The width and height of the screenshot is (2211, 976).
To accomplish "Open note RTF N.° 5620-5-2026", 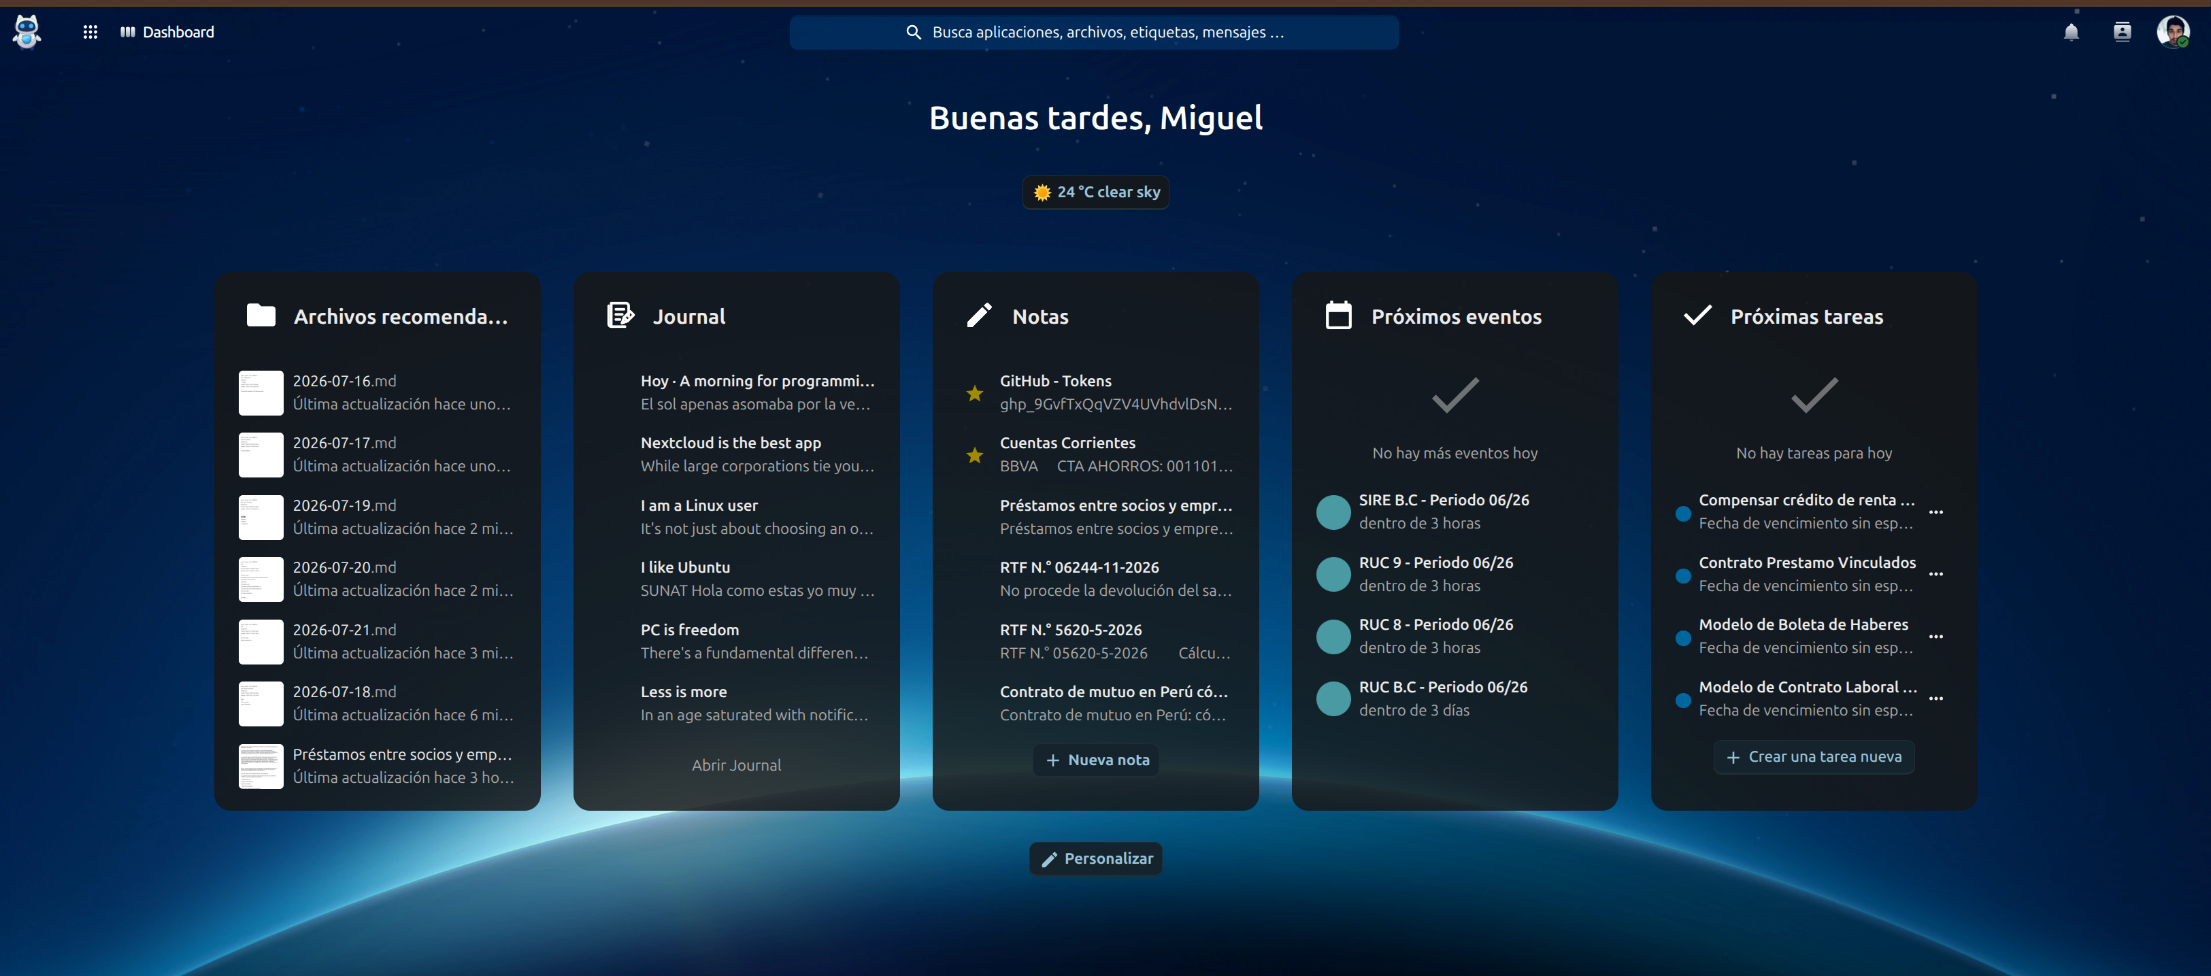I will pyautogui.click(x=1096, y=642).
